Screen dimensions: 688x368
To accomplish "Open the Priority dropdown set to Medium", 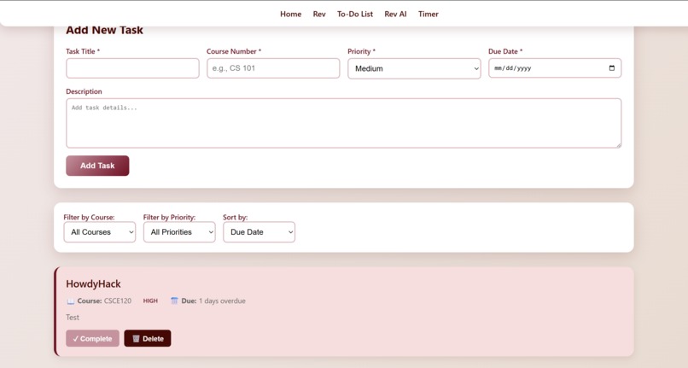I will tap(414, 68).
